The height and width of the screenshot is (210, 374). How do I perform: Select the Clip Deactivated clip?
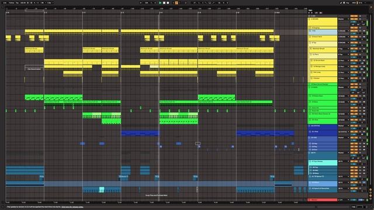coord(34,68)
